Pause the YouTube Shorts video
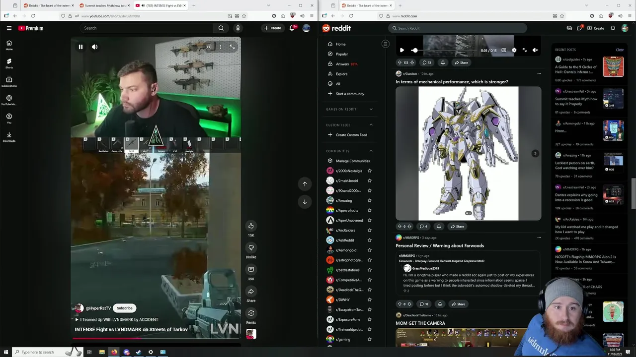The image size is (636, 357). coord(80,47)
